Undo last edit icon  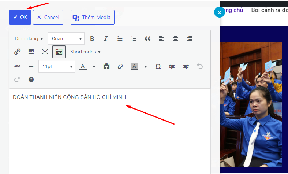[200, 66]
